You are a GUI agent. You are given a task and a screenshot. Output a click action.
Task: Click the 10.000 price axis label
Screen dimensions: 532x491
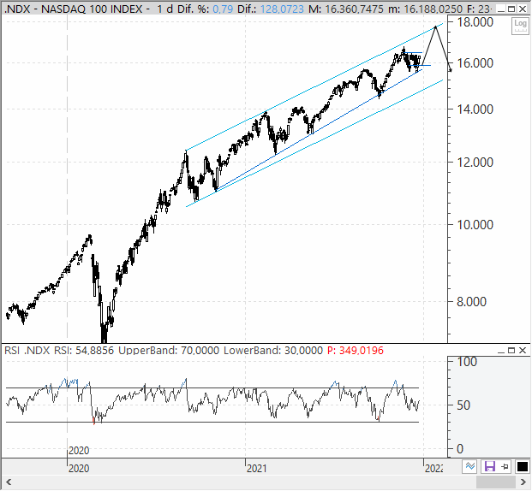475,224
